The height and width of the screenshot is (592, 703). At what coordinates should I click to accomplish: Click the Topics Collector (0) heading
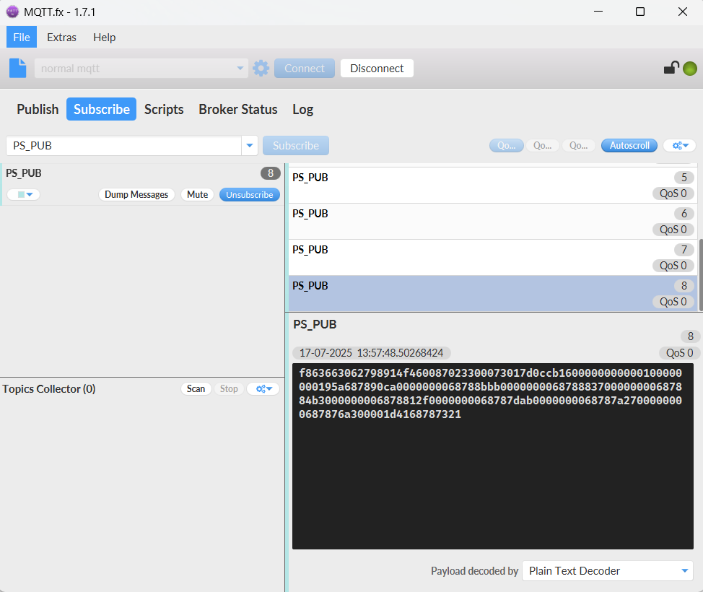(x=49, y=389)
